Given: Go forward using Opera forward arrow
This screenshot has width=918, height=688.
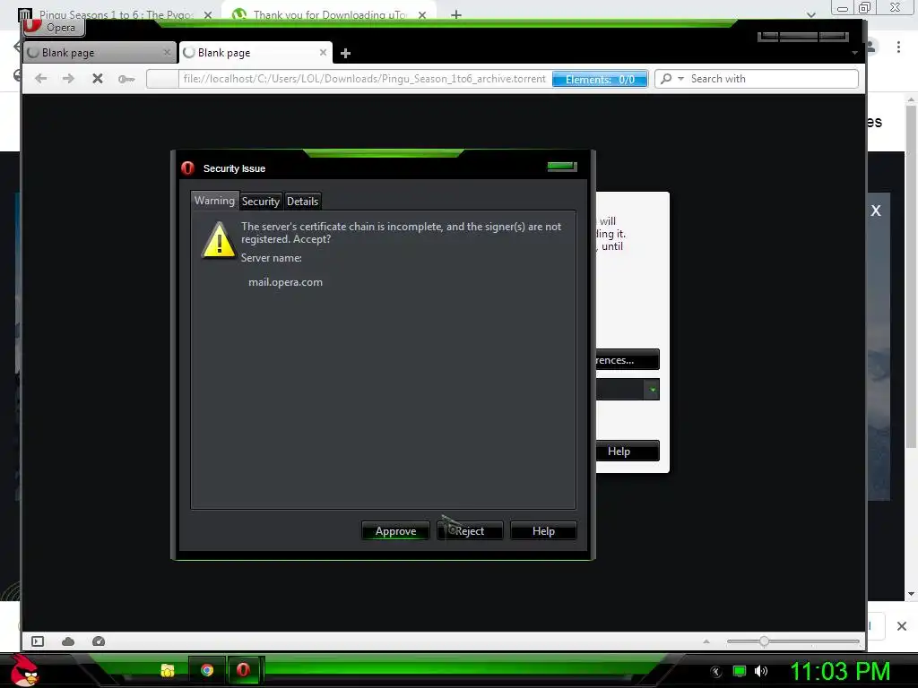Looking at the screenshot, I should click(x=68, y=79).
